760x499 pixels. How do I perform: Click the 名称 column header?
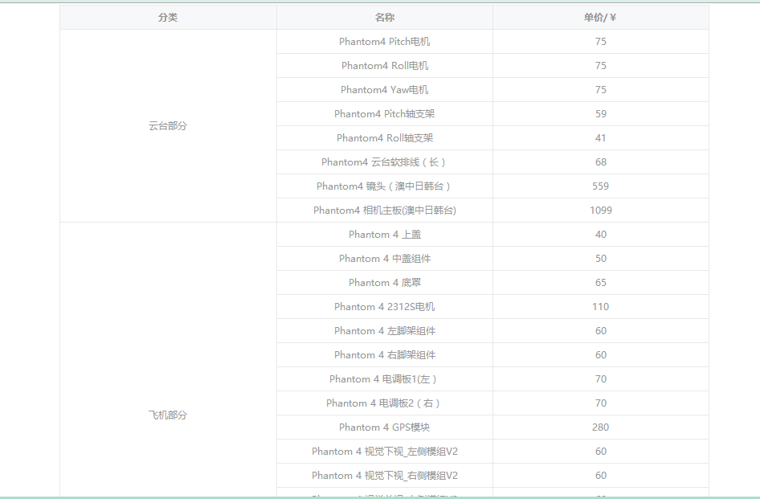coord(384,18)
